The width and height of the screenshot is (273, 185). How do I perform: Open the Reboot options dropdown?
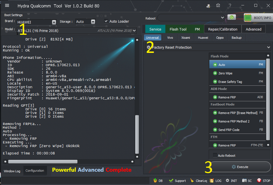tap(222, 18)
